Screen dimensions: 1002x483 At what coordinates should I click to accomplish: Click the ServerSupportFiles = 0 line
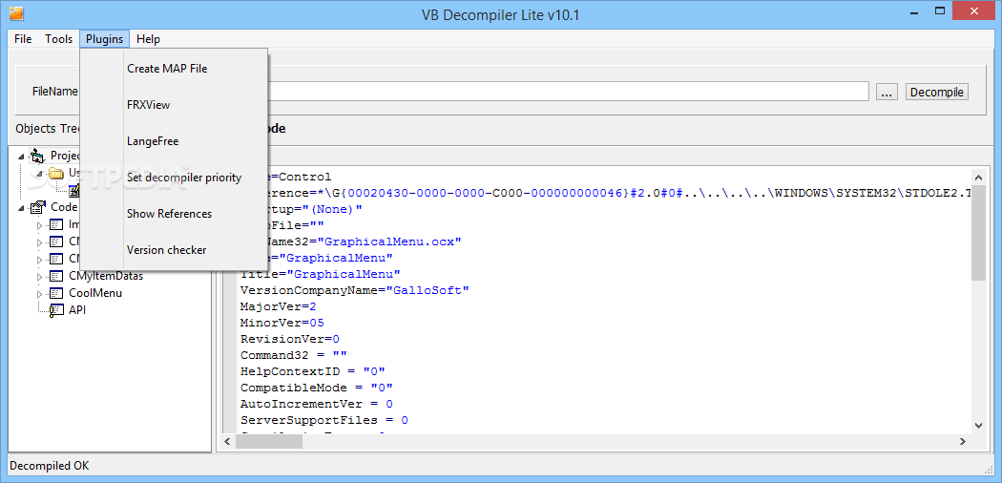tap(324, 420)
